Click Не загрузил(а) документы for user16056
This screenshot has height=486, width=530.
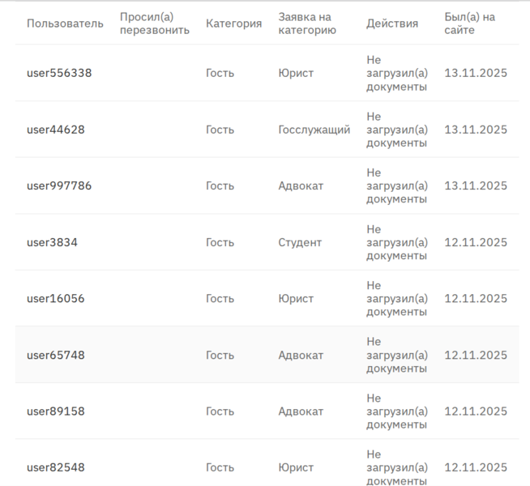tap(396, 299)
